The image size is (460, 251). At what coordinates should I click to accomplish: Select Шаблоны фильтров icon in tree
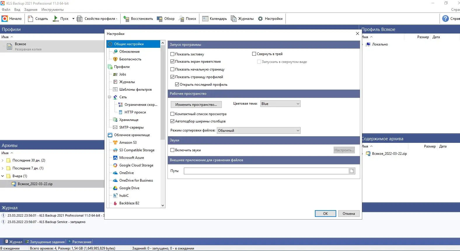point(115,89)
